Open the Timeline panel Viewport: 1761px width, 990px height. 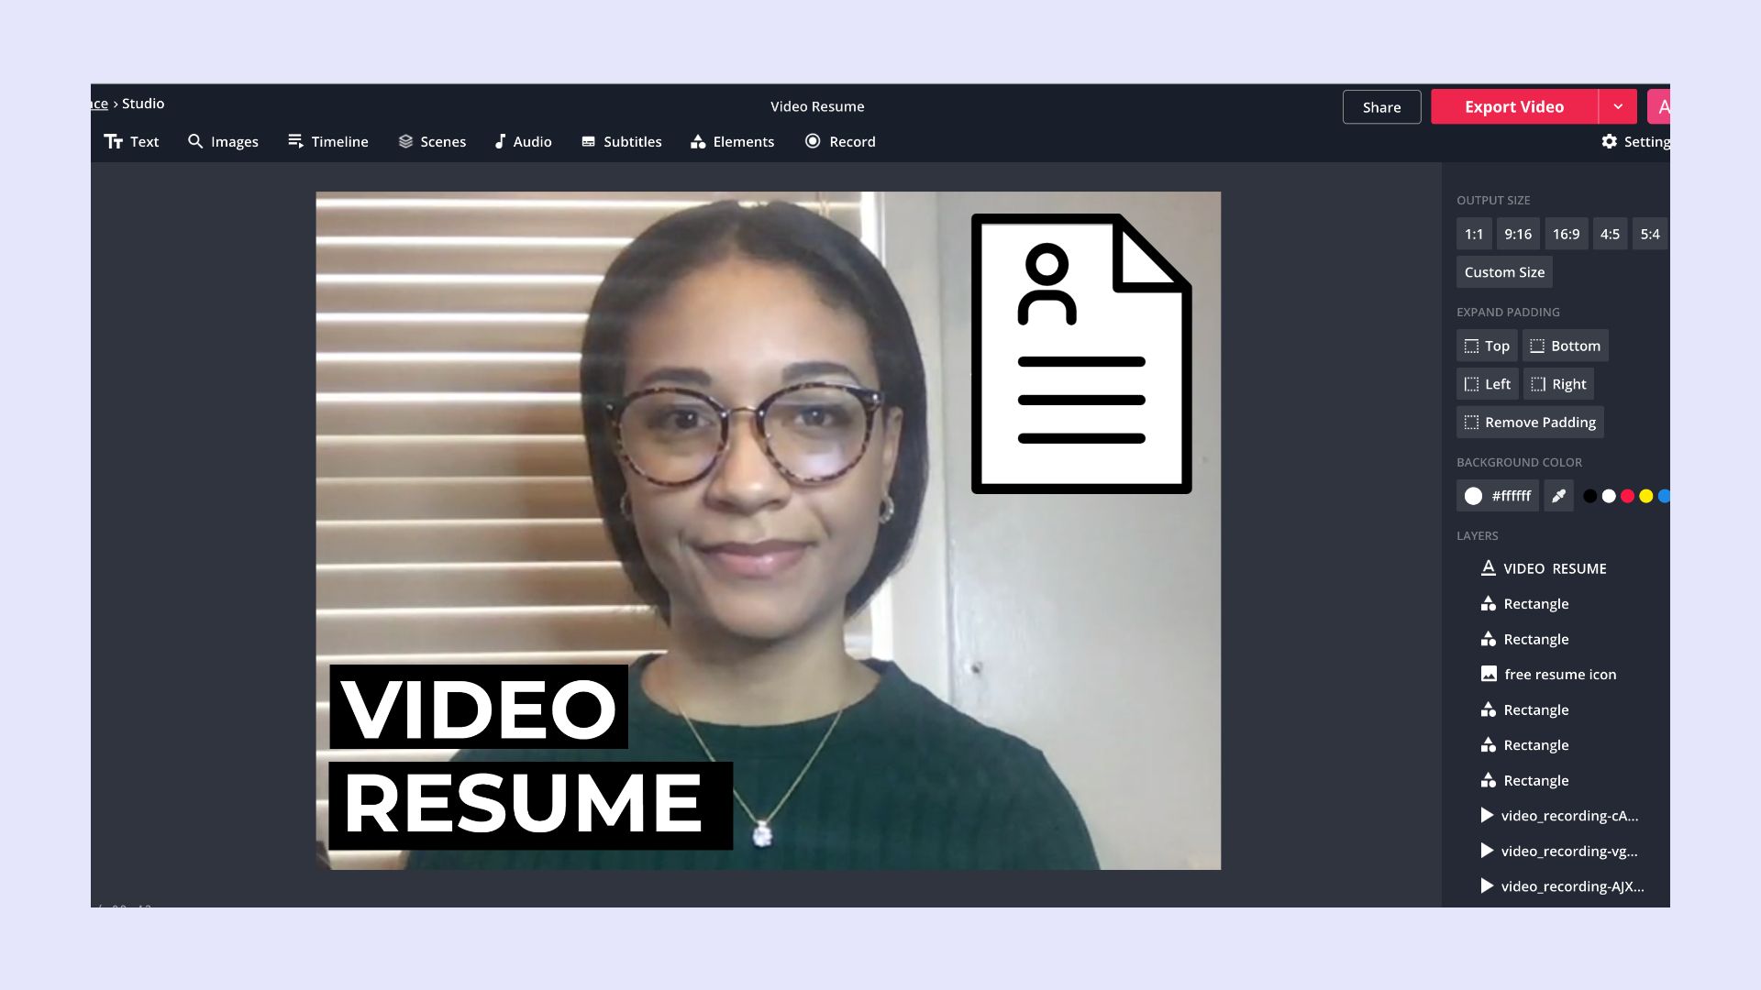point(327,141)
